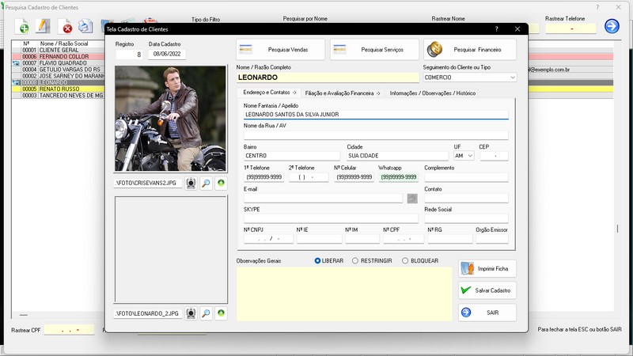Select the RESTRINGIR radio option
Screen dimensions: 633x356
(355, 260)
